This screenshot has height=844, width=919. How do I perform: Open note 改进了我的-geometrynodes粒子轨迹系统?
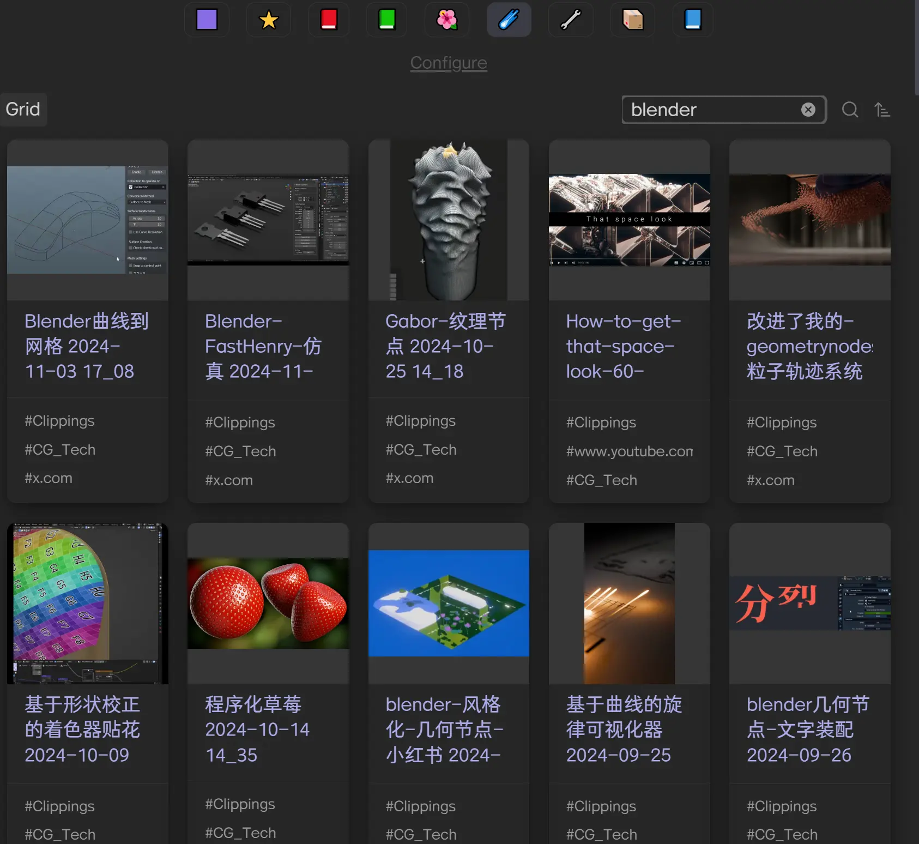click(810, 346)
